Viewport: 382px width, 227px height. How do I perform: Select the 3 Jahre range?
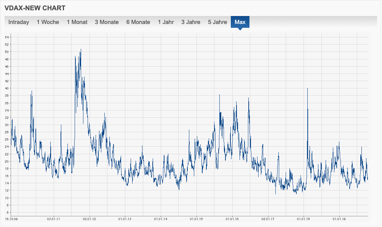coord(190,22)
